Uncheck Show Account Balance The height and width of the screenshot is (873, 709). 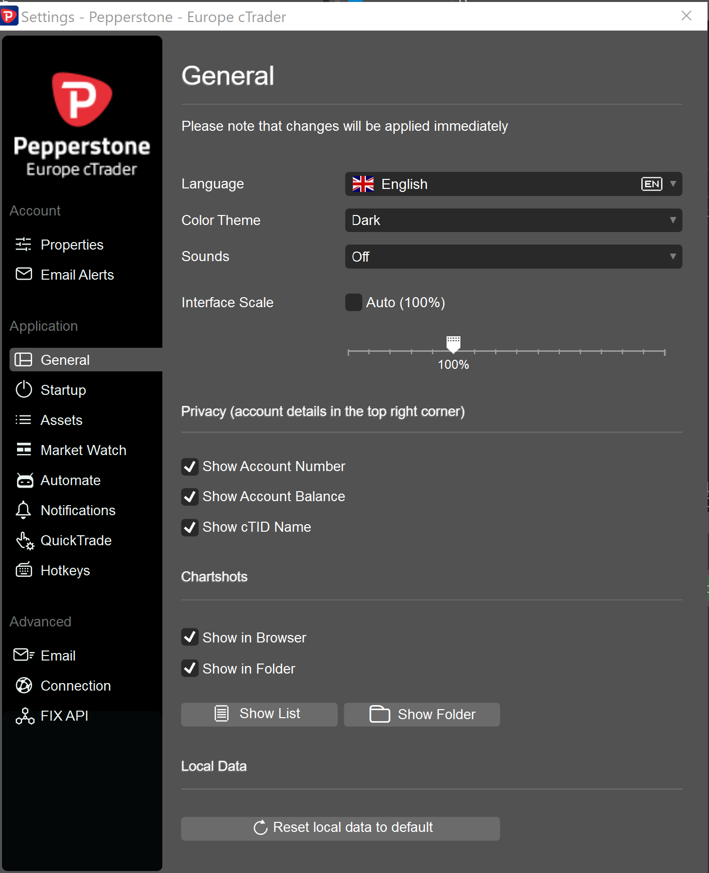(190, 497)
